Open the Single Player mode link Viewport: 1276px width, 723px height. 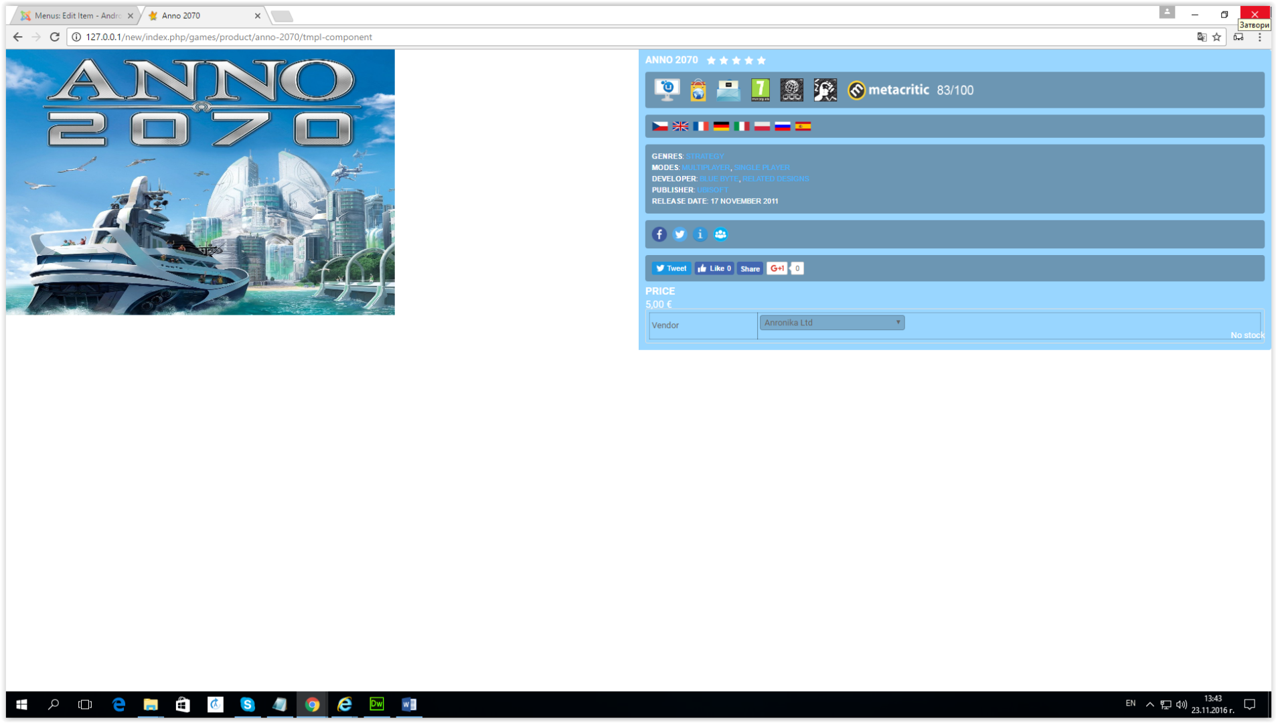click(x=761, y=167)
